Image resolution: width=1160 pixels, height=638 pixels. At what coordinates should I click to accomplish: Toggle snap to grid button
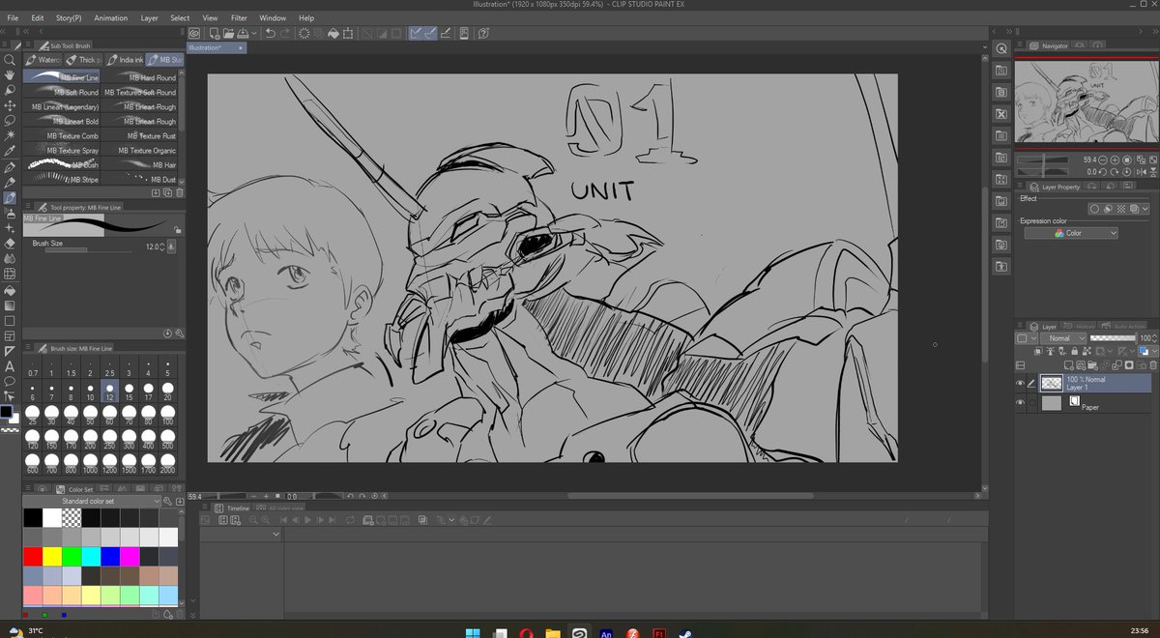[x=446, y=32]
